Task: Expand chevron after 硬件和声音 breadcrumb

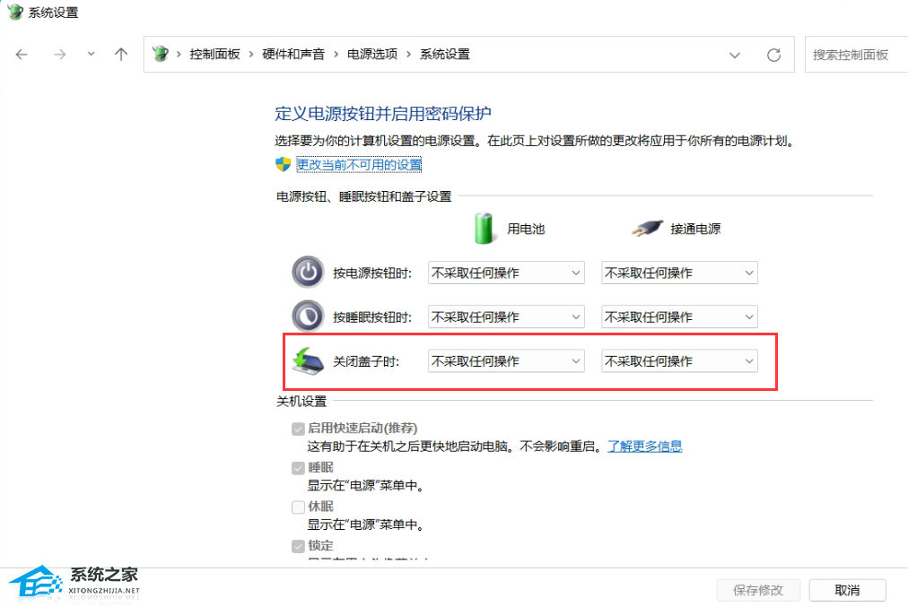Action: tap(336, 55)
